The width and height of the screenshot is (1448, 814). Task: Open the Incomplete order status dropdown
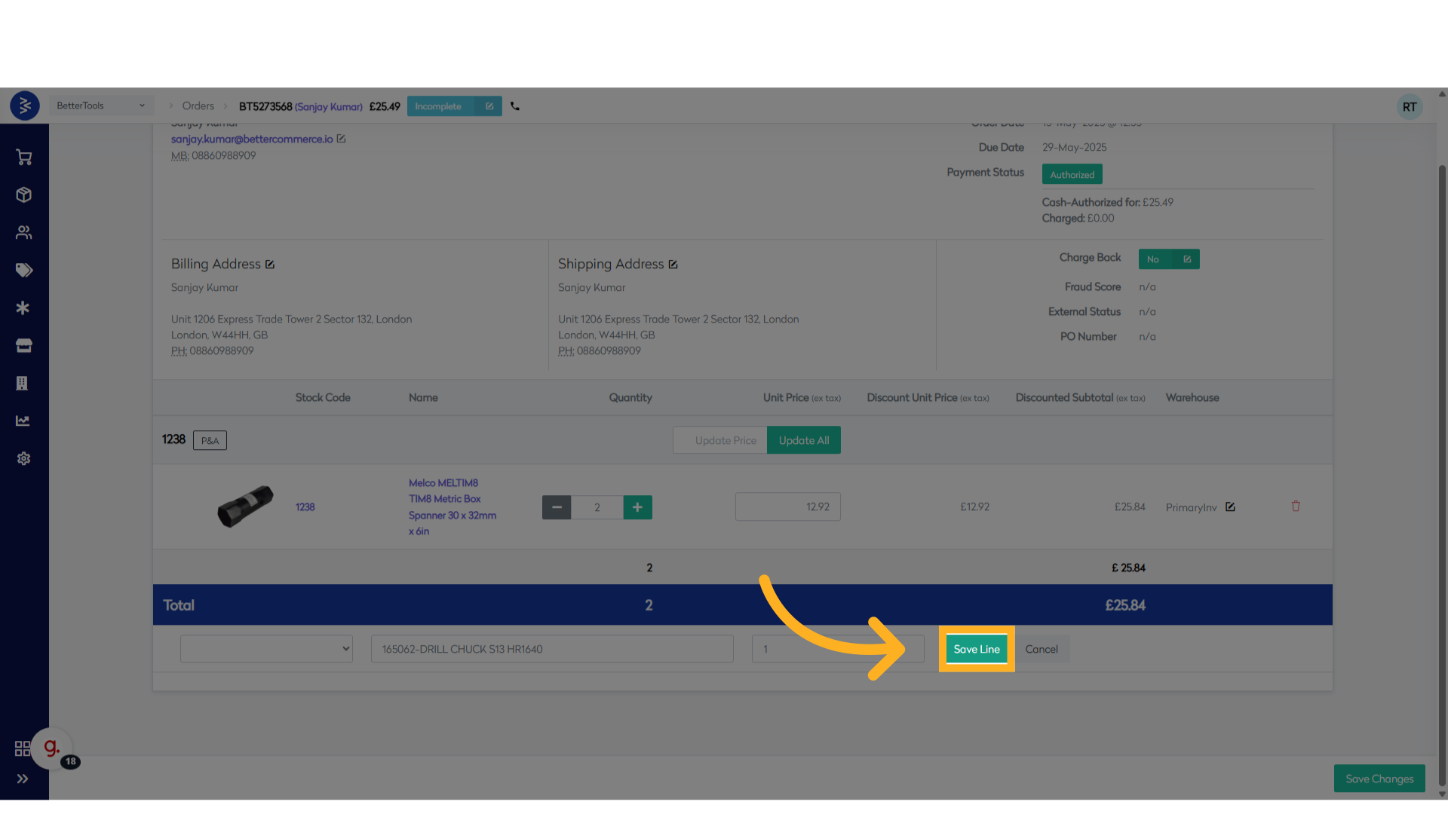(x=453, y=106)
